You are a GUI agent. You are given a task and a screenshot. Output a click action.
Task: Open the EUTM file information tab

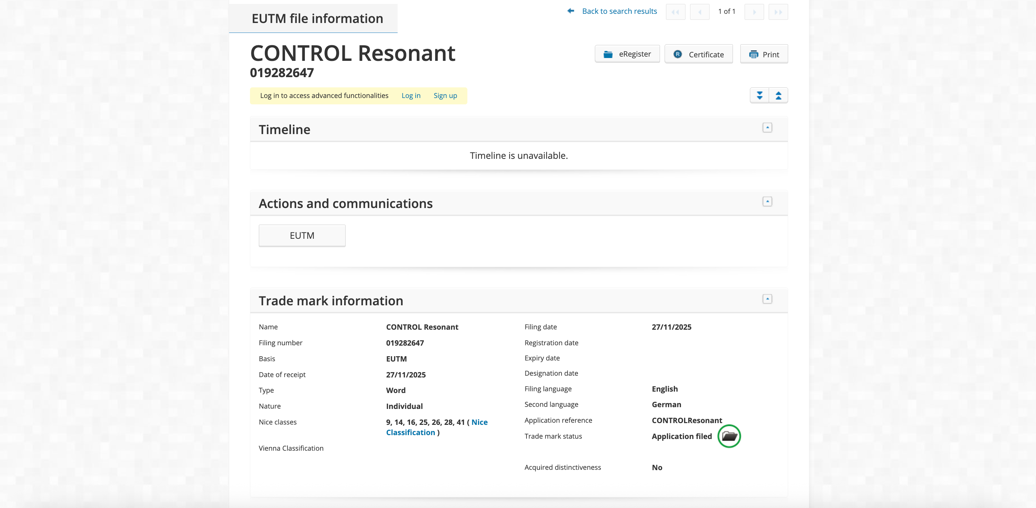point(317,18)
